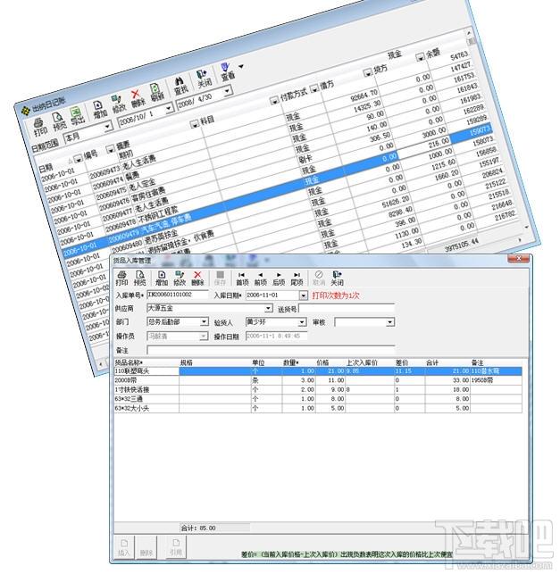Image resolution: width=560 pixels, height=574 pixels.
Task: Select the '20008带' row
Action: pyautogui.click(x=318, y=380)
